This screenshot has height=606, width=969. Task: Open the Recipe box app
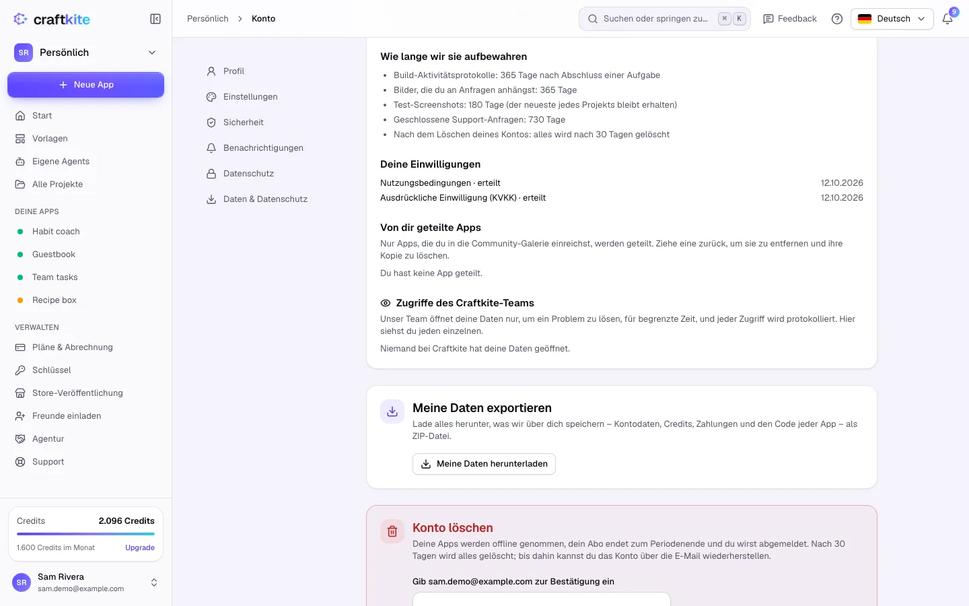click(85, 300)
